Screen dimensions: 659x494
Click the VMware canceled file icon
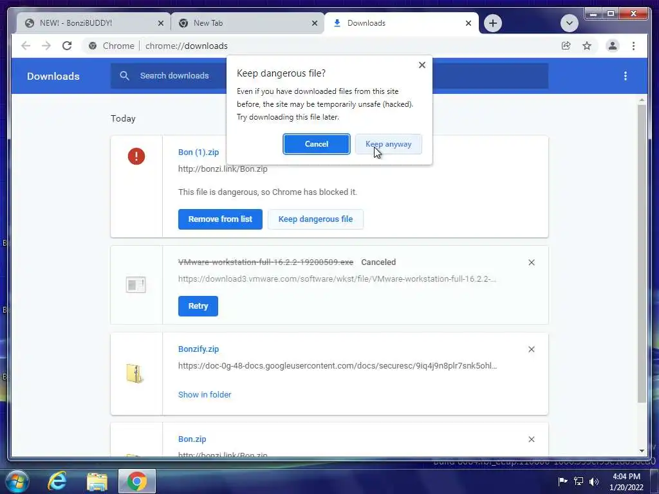click(x=136, y=284)
